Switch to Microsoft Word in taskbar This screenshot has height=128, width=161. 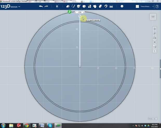[x=42, y=126]
